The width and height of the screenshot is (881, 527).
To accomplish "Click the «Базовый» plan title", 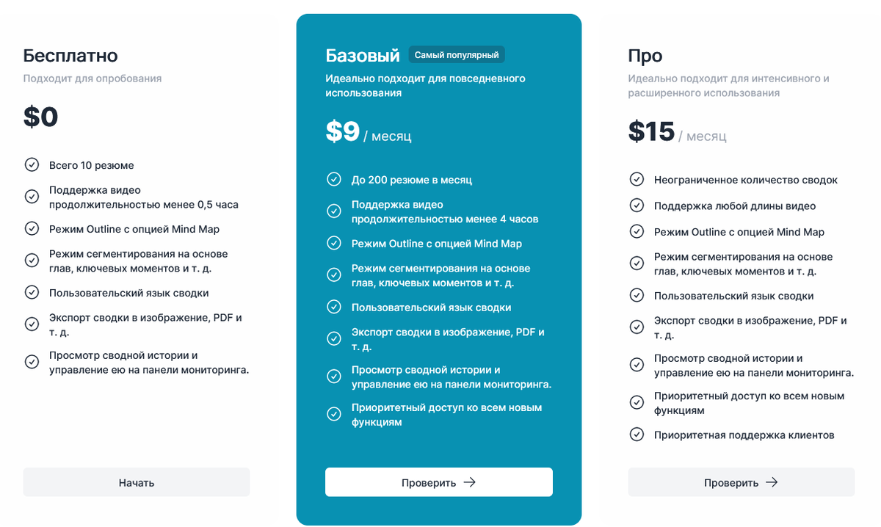I will tap(363, 54).
